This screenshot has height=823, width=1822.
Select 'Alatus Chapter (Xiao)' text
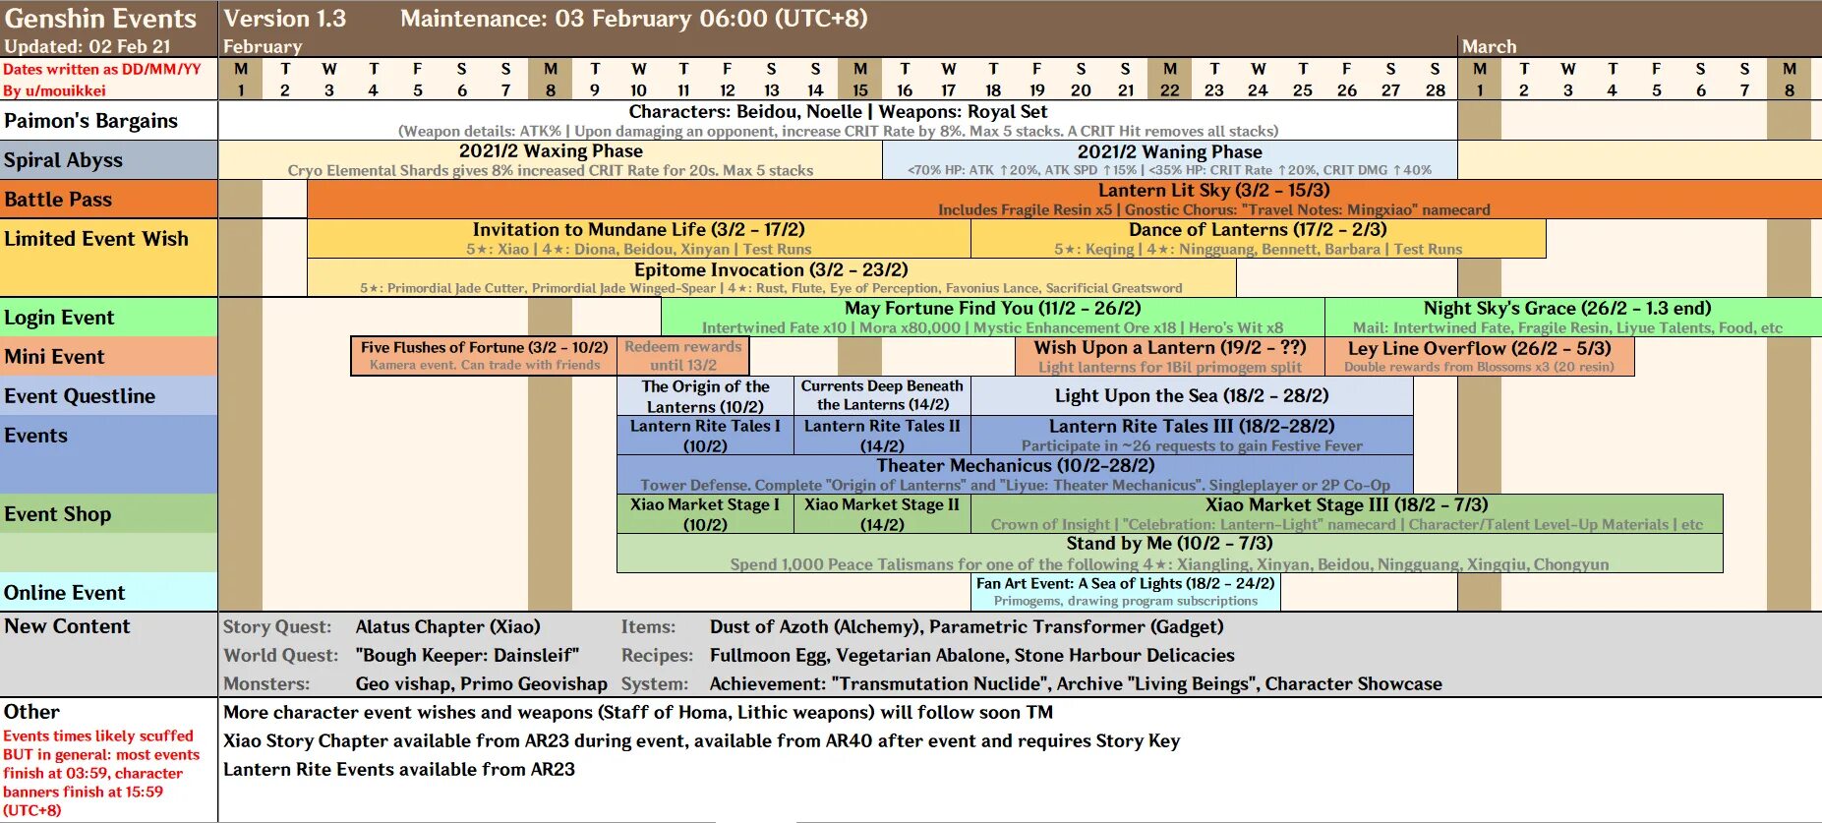[448, 626]
